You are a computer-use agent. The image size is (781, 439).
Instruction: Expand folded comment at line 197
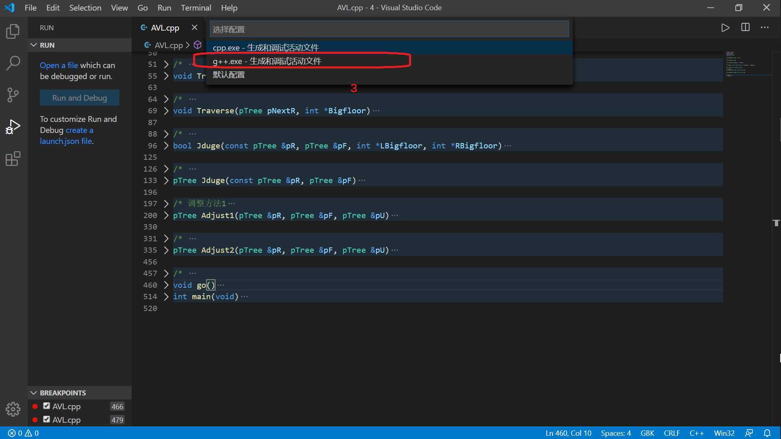(166, 203)
